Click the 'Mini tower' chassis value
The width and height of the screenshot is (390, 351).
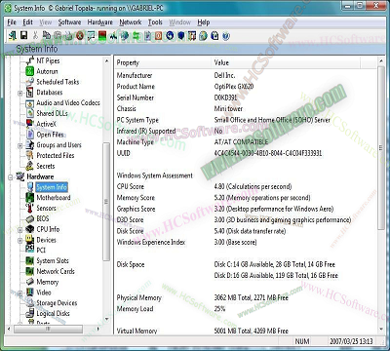click(x=228, y=108)
